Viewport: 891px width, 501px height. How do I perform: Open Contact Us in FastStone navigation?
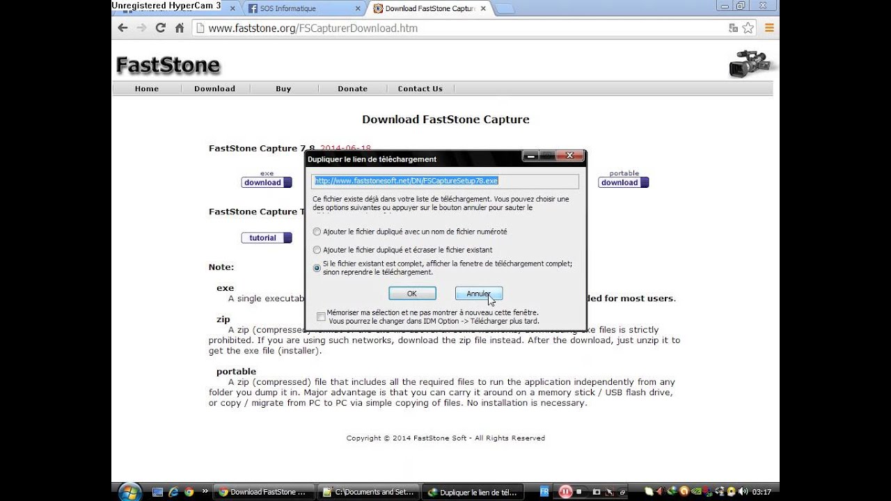click(420, 88)
